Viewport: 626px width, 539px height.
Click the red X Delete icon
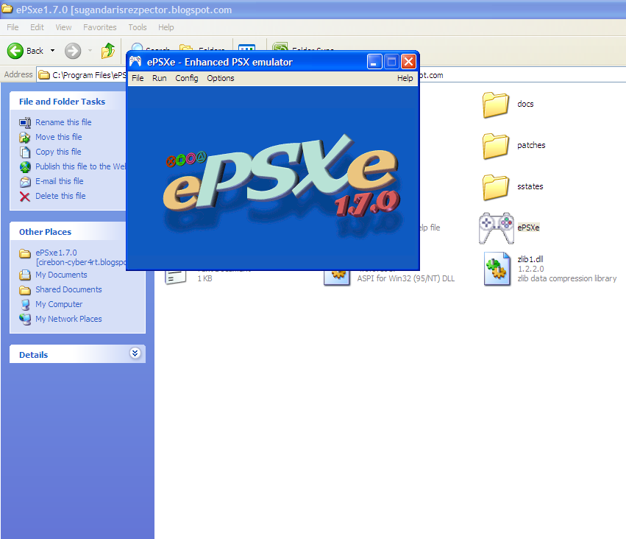25,197
